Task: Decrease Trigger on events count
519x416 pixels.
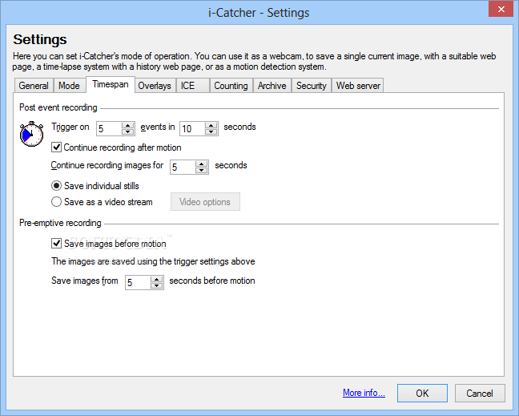Action: point(127,131)
